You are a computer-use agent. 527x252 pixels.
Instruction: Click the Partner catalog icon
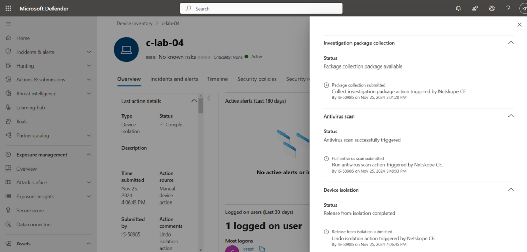coord(8,135)
